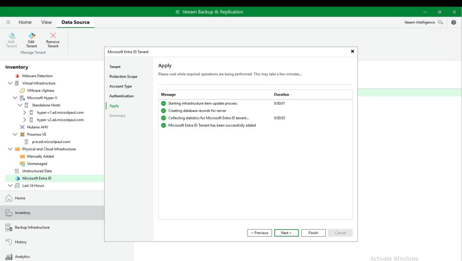Select the 'Starting infrastructure item update process' message

(202, 103)
